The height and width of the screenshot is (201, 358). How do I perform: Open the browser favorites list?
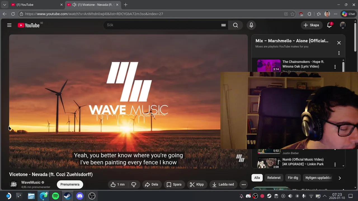tap(319, 14)
